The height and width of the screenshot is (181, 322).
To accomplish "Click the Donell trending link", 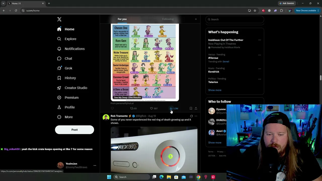I will click(226, 62).
